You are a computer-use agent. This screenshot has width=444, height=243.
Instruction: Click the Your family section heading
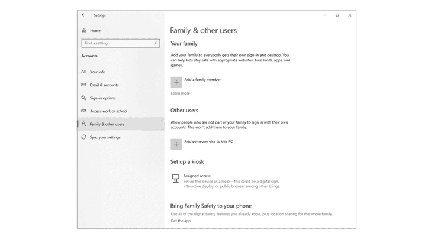point(184,43)
